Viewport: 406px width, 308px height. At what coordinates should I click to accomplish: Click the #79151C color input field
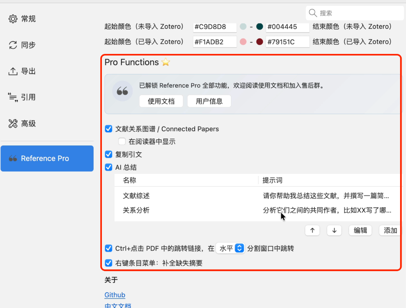(287, 42)
